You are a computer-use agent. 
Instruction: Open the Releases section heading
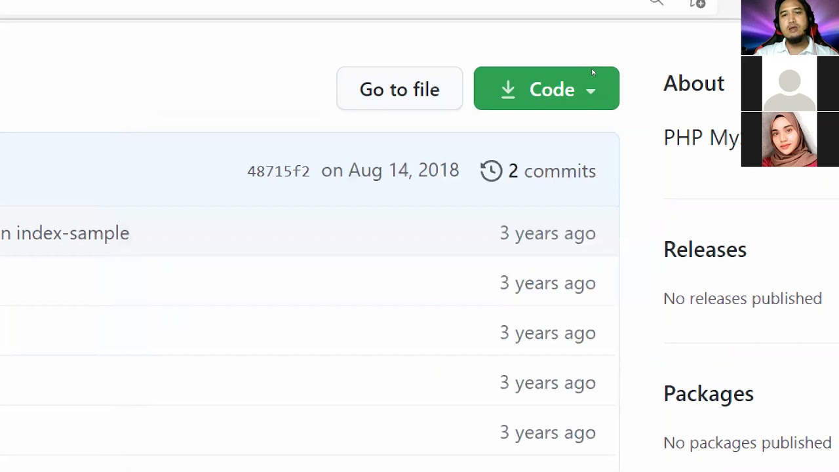pos(705,250)
